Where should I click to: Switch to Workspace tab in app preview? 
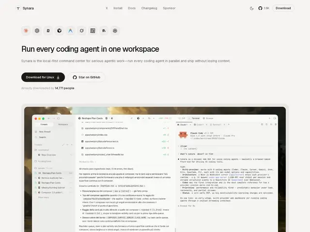click(63, 125)
